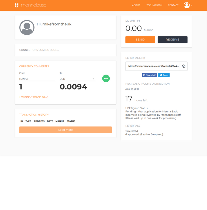The image size is (207, 210).
Task: Click the TRANSACTION HISTORY heading
Action: tap(34, 115)
